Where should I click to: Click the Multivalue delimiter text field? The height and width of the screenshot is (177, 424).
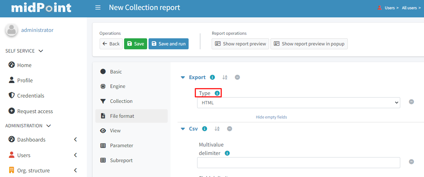coord(298,162)
